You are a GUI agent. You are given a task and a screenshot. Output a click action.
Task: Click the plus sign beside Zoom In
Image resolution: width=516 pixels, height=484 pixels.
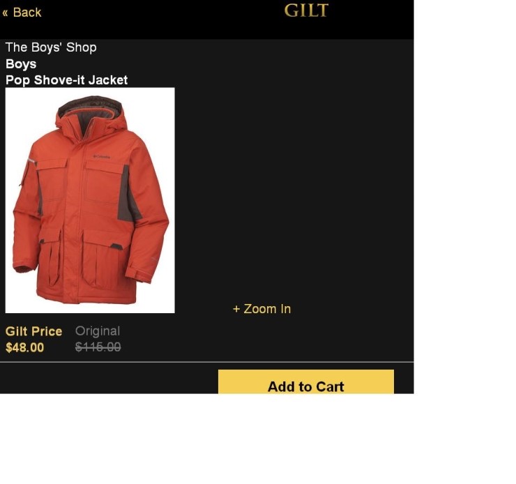pos(236,309)
